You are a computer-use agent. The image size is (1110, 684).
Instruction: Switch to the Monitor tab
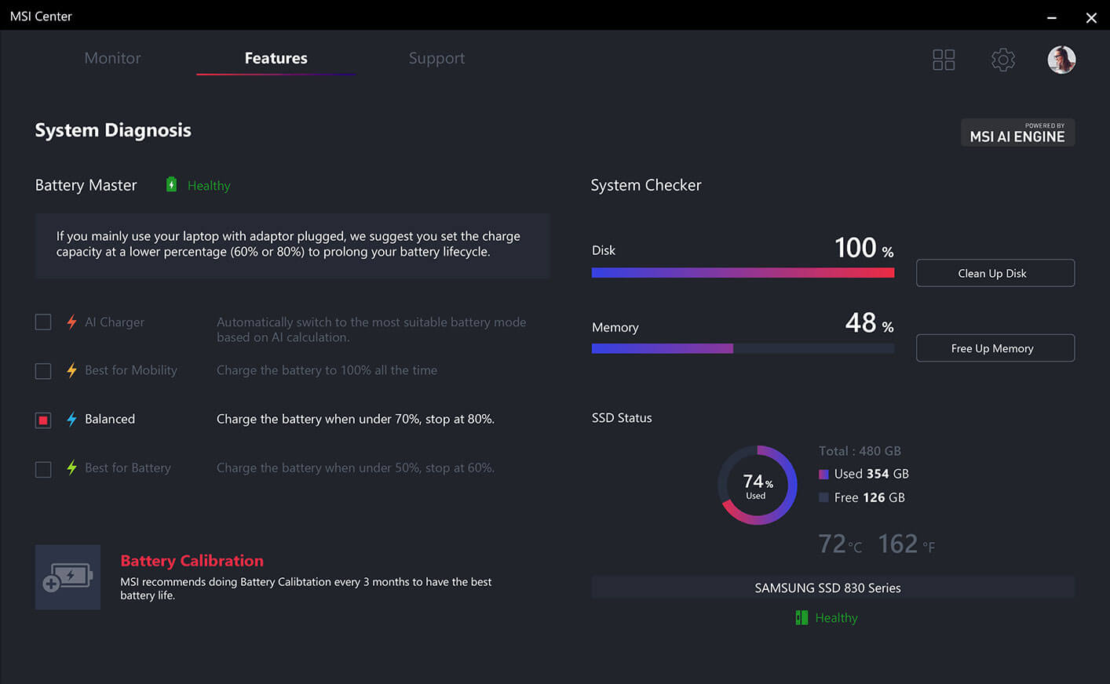[x=112, y=58]
